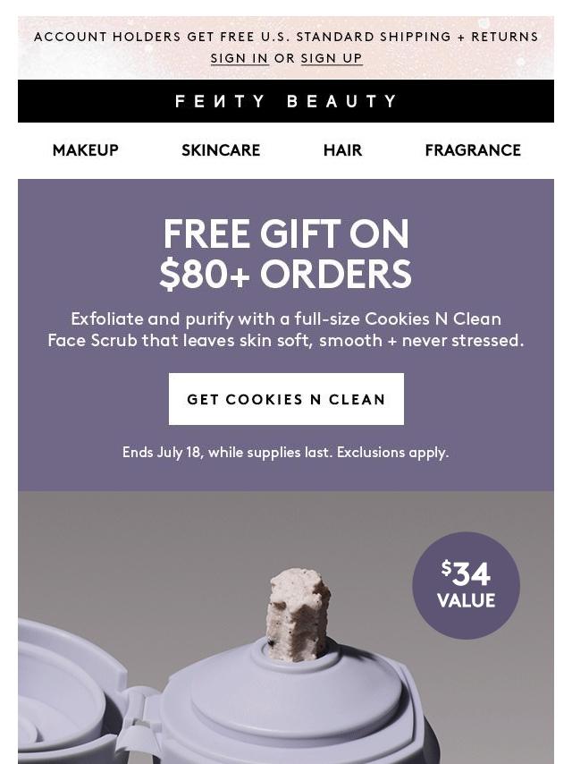Viewport: 572px width, 764px height.
Task: Click the open jar lid at left
Action: (68, 692)
